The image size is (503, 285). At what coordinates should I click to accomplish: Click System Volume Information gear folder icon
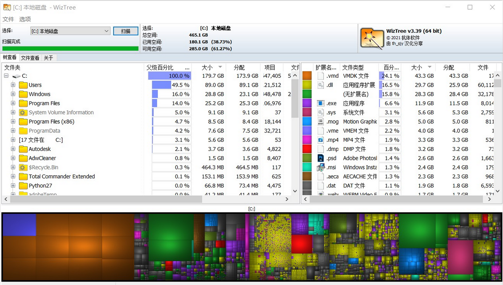[x=23, y=113]
